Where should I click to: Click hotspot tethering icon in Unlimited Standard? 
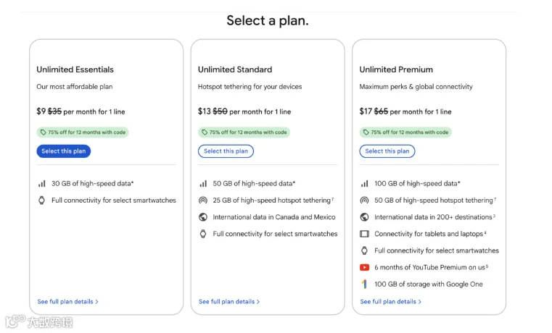tap(203, 201)
